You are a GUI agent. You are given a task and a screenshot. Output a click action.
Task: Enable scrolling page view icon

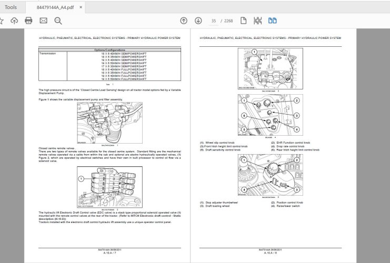point(258,21)
